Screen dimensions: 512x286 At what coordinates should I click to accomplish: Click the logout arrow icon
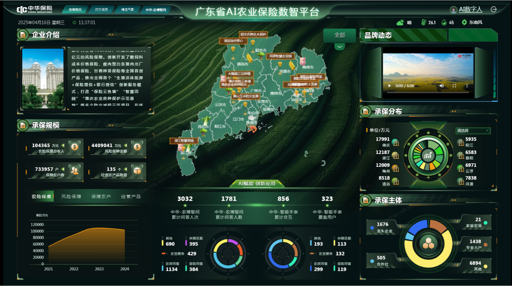[493, 9]
